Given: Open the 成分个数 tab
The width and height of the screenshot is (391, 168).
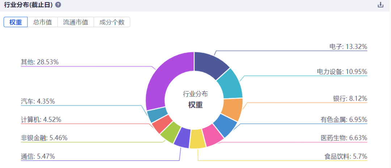Looking at the screenshot, I should [112, 22].
